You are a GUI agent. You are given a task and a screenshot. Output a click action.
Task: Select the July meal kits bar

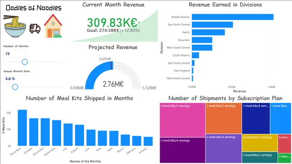tap(68, 135)
